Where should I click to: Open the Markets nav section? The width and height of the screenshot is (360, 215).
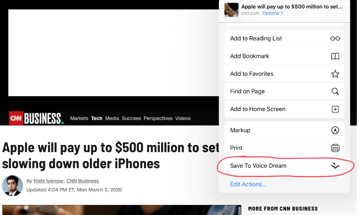(x=79, y=119)
